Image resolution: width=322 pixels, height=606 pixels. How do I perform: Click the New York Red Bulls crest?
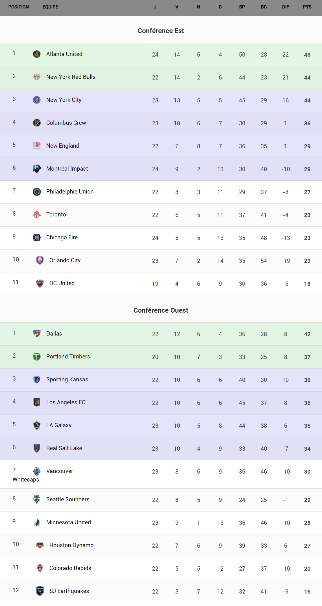(x=37, y=77)
